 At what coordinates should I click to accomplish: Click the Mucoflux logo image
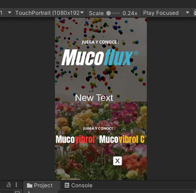(100, 57)
